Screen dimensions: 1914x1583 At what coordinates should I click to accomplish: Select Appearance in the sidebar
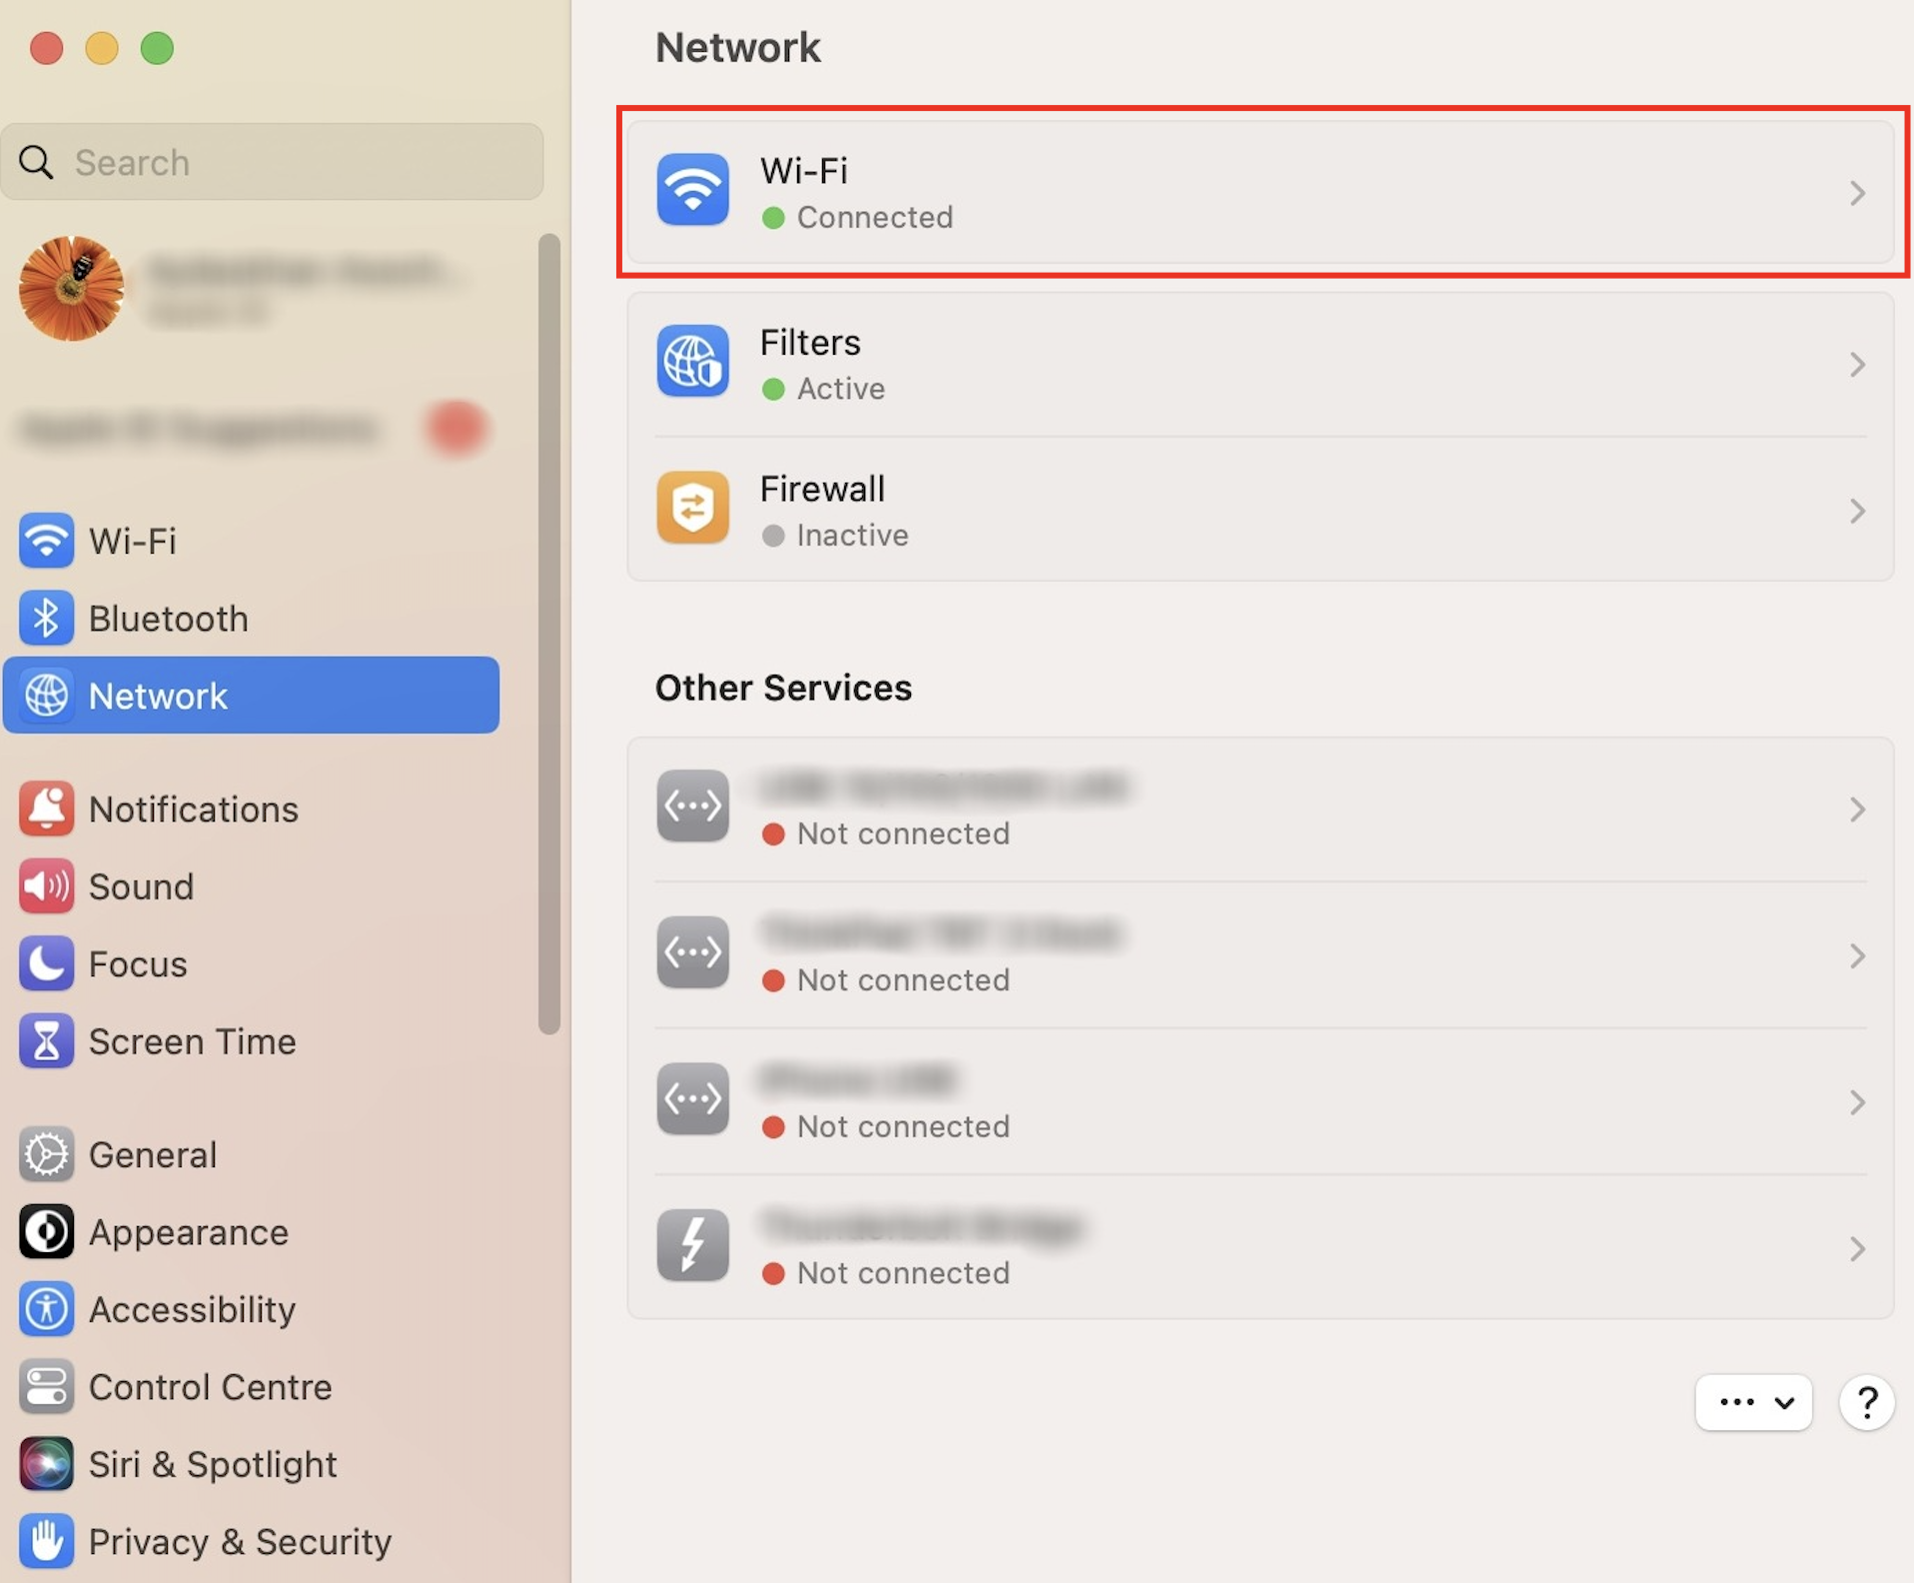pyautogui.click(x=188, y=1232)
